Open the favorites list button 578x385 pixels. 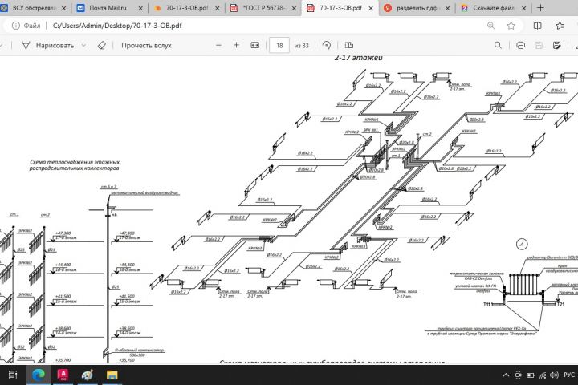560,26
